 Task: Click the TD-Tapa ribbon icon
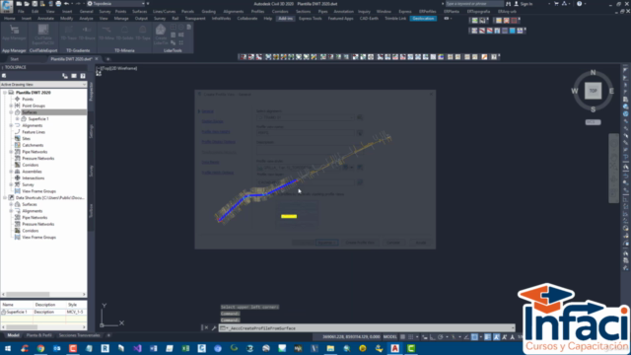pos(142,33)
